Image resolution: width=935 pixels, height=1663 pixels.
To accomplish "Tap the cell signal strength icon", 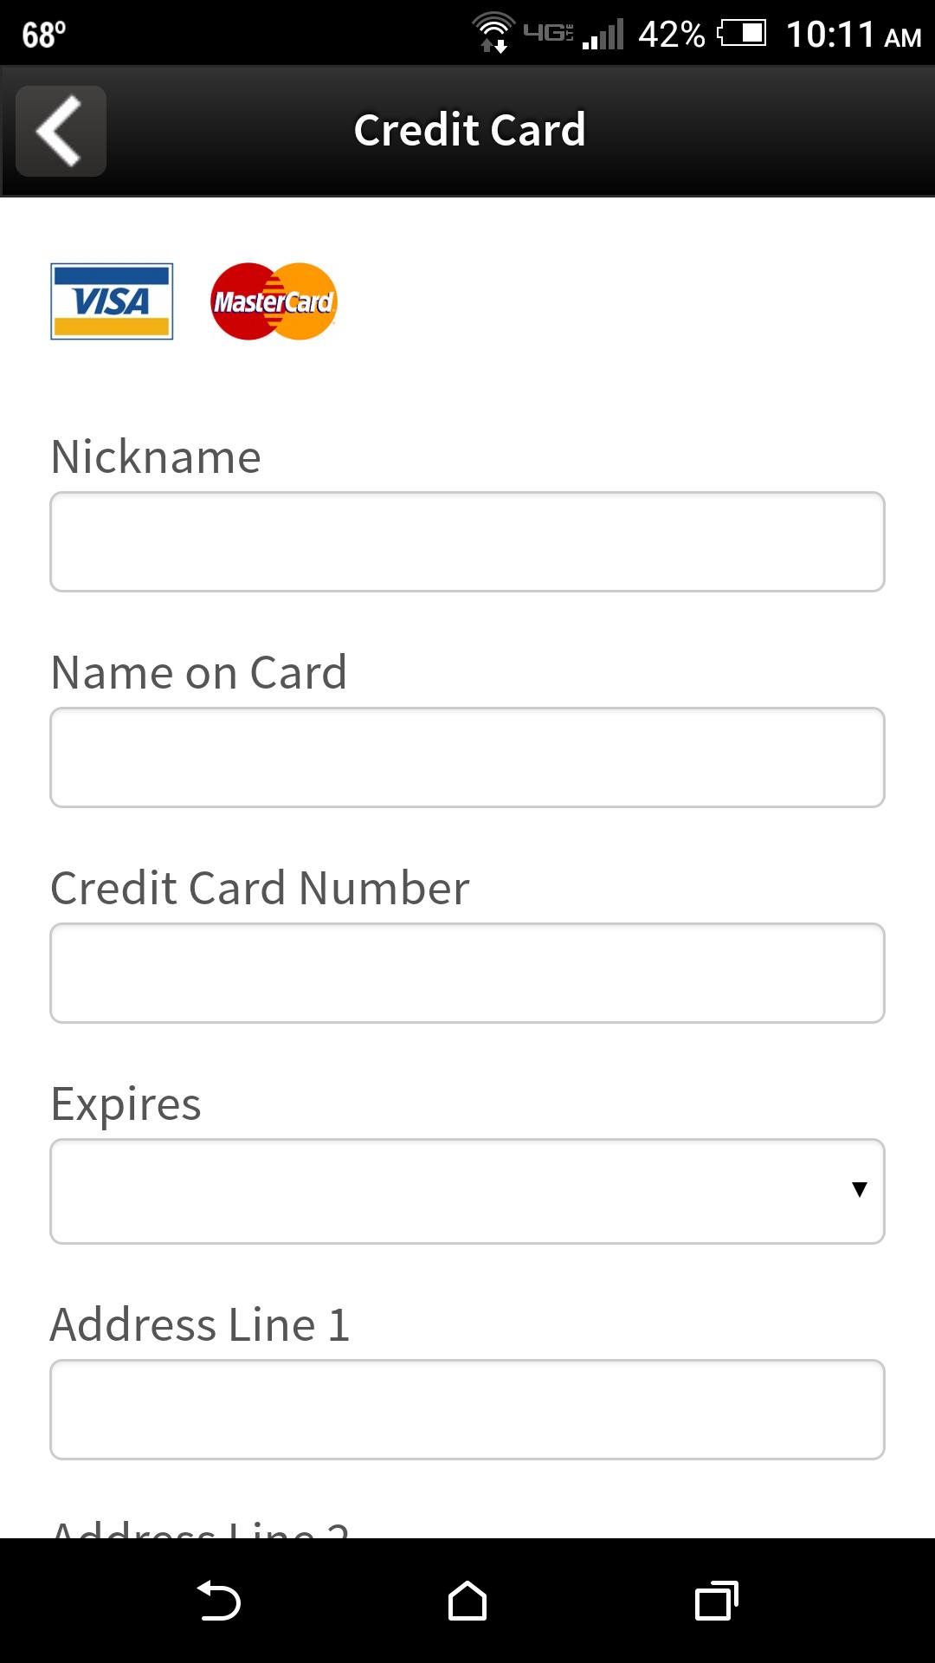I will (x=603, y=36).
